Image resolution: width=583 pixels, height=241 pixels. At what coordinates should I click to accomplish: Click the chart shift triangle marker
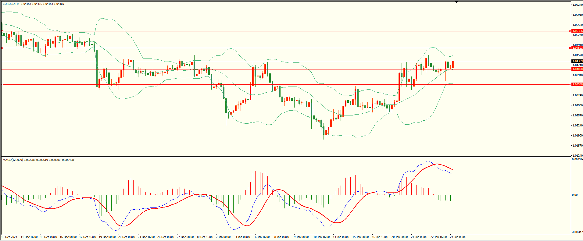click(x=456, y=2)
